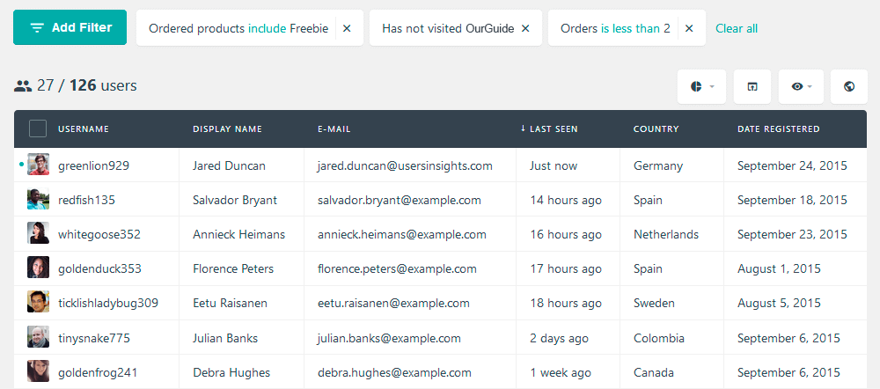
Task: Sort table by Date Registered header
Action: (779, 128)
